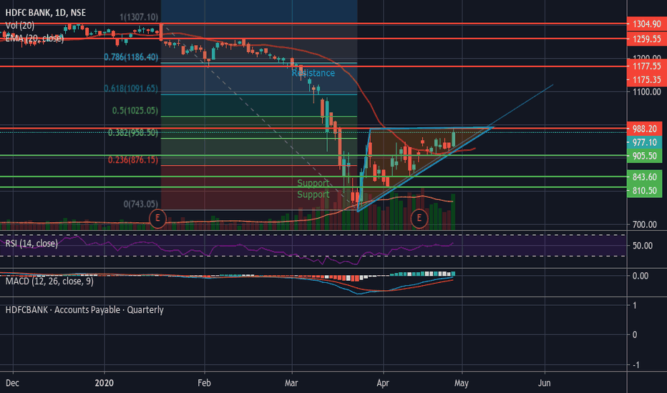
Task: Select the Vol (20) indicator label
Action: click(x=20, y=26)
